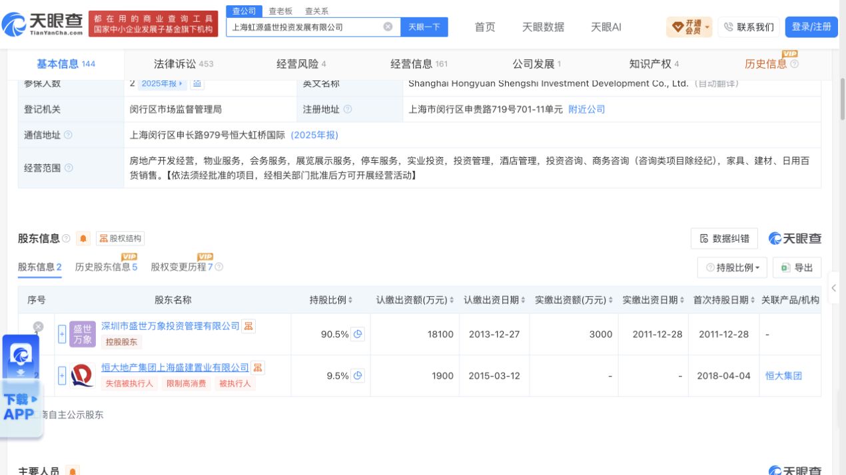This screenshot has width=846, height=475.
Task: Click the 导出 export button
Action: point(797,267)
